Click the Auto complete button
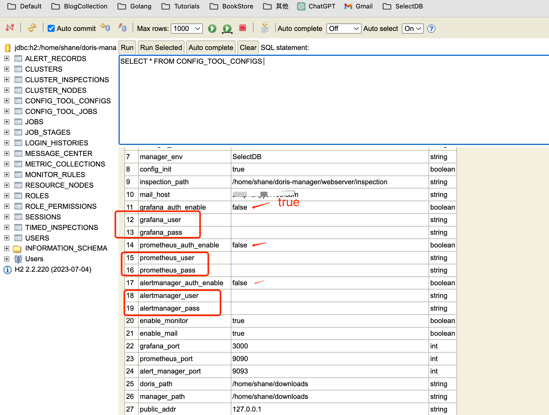The height and width of the screenshot is (415, 549). tap(211, 48)
